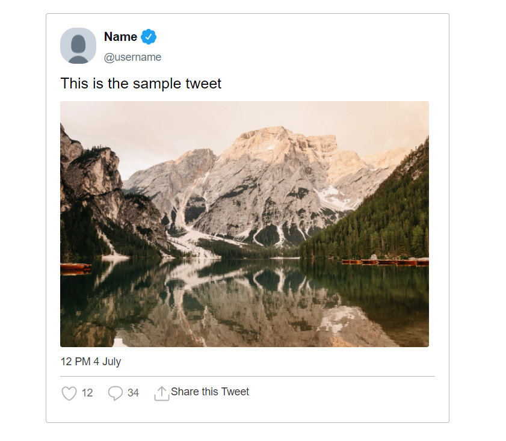Image resolution: width=506 pixels, height=441 pixels.
Task: Click the Share this Tweet link
Action: click(210, 392)
